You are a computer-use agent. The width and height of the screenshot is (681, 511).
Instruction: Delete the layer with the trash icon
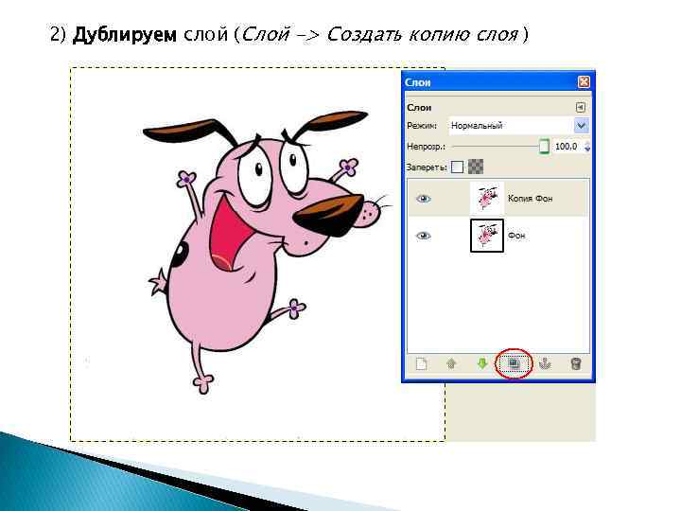pyautogui.click(x=576, y=363)
